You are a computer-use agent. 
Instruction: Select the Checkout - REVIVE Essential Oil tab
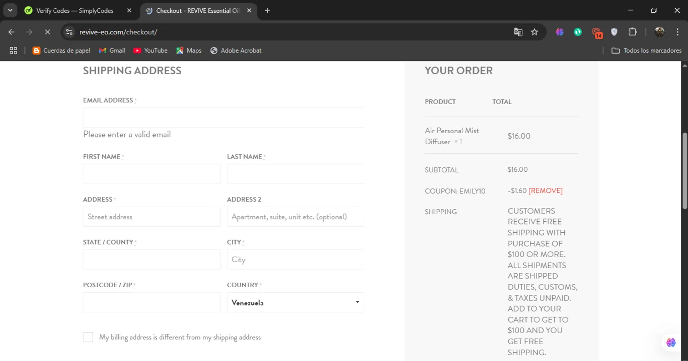tap(198, 11)
